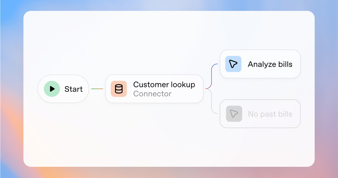Click the green-orange line after Start
Viewport: 338px width, 178px height.
pos(97,89)
